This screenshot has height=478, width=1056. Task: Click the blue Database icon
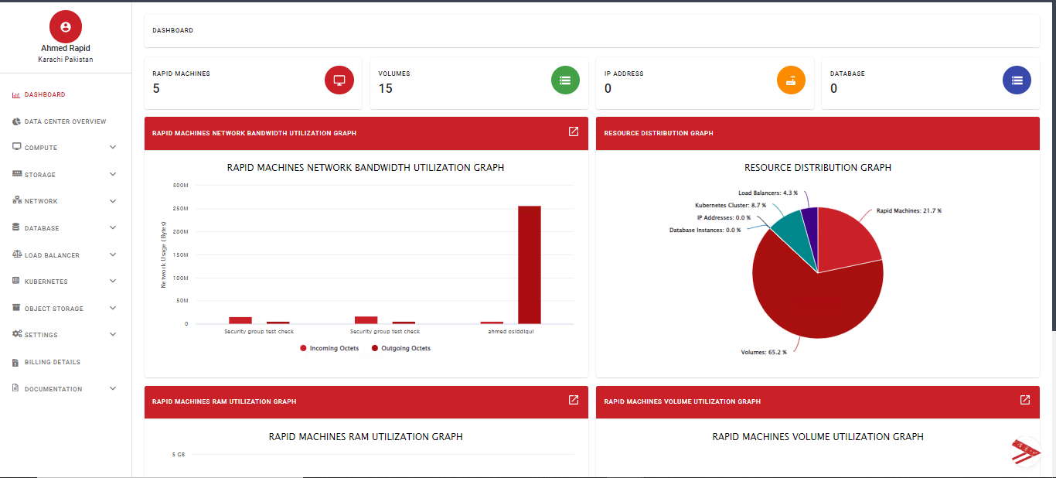1017,80
